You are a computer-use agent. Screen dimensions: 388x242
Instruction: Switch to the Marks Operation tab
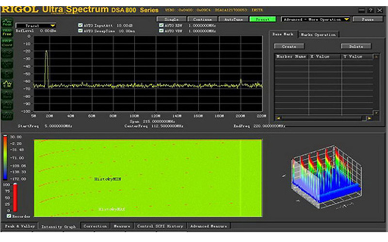click(x=318, y=35)
